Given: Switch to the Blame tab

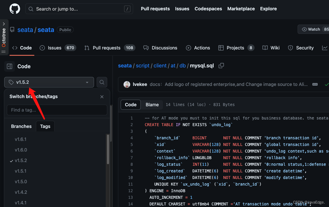Looking at the screenshot, I should pos(152,104).
